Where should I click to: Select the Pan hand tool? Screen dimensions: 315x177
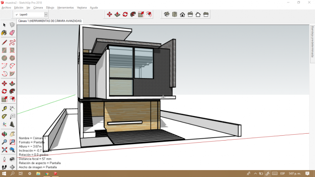pos(12,134)
